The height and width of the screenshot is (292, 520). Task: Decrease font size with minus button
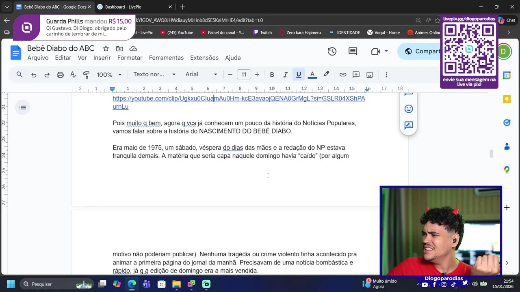230,75
